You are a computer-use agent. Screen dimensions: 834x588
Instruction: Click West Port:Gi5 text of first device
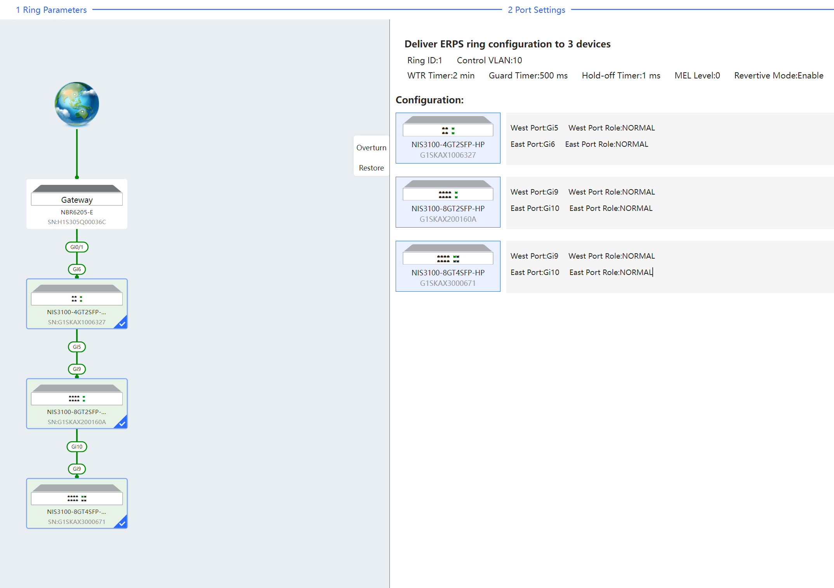(534, 128)
